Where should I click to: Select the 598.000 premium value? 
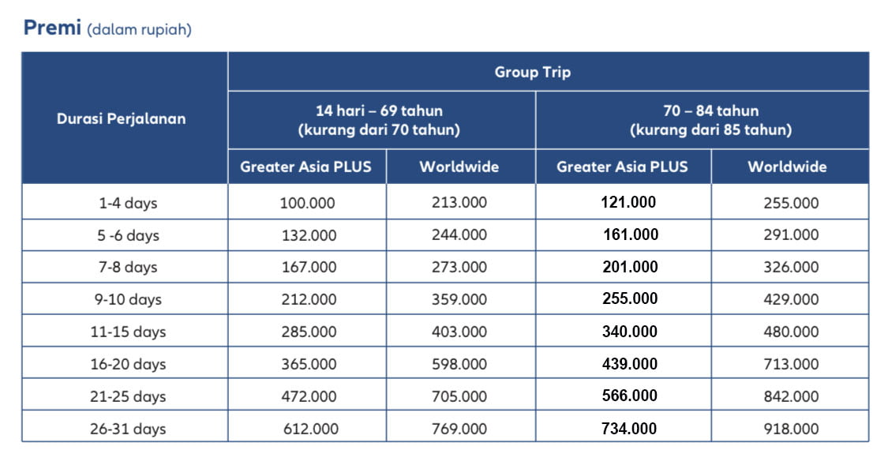(459, 364)
